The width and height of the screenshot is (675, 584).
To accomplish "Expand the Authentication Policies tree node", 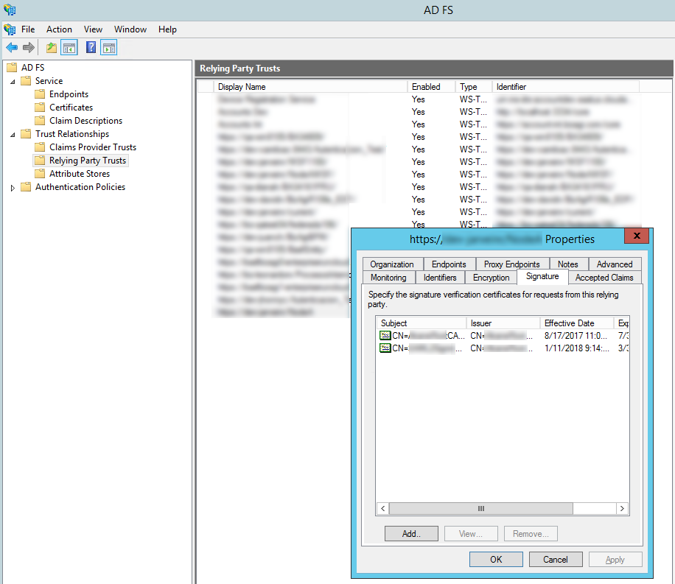I will (x=13, y=188).
